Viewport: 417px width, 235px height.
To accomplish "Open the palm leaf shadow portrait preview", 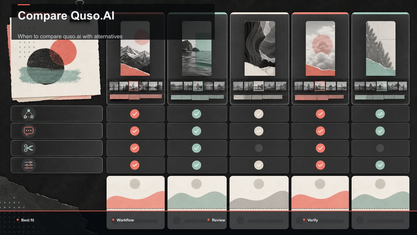I will click(381, 48).
